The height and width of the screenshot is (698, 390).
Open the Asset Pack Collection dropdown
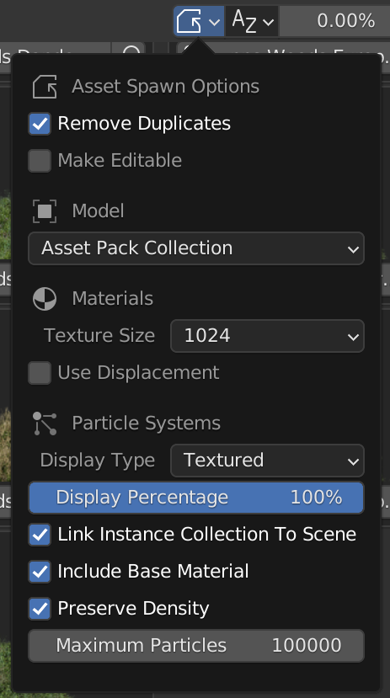point(196,248)
